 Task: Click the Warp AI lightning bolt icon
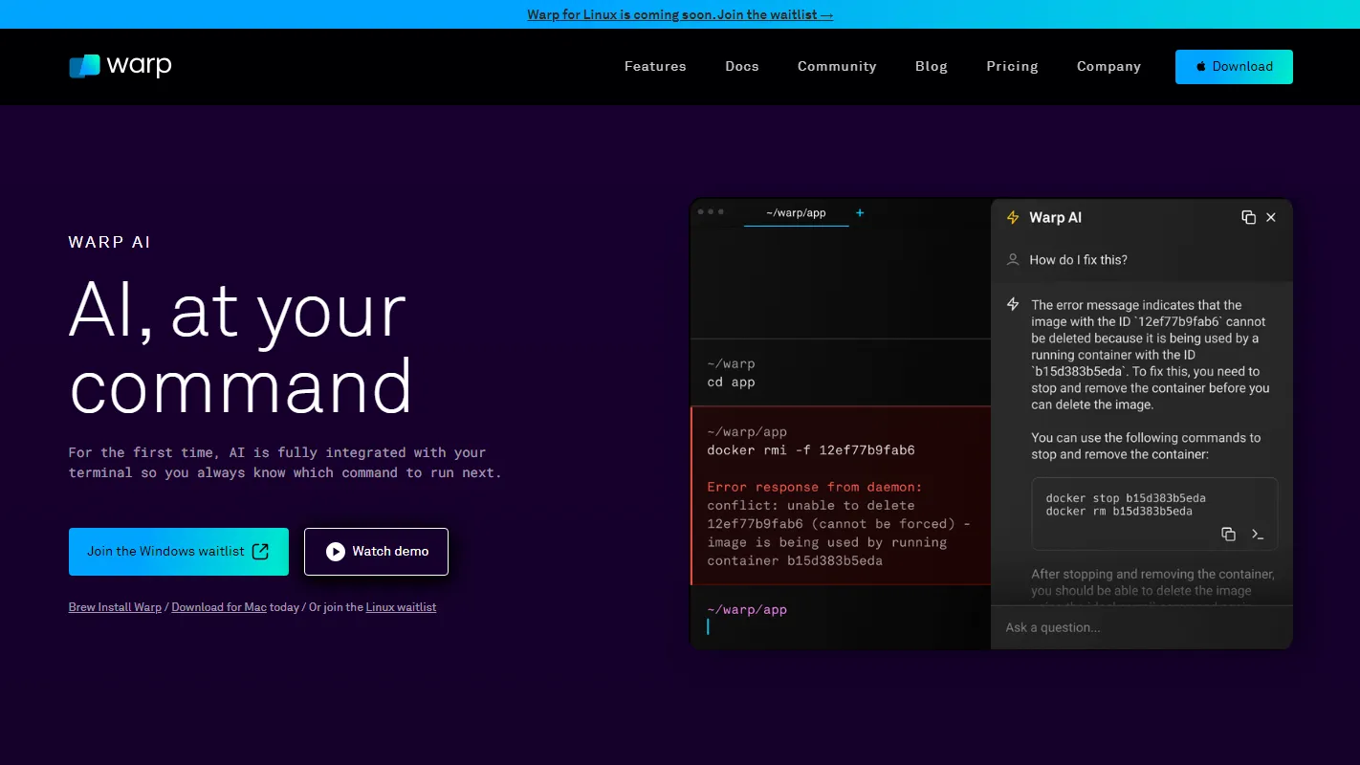click(1013, 218)
